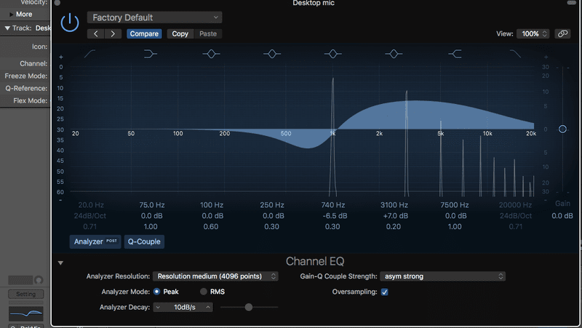The width and height of the screenshot is (582, 328).
Task: Select the 250 Hz frequency value
Action: 272,205
